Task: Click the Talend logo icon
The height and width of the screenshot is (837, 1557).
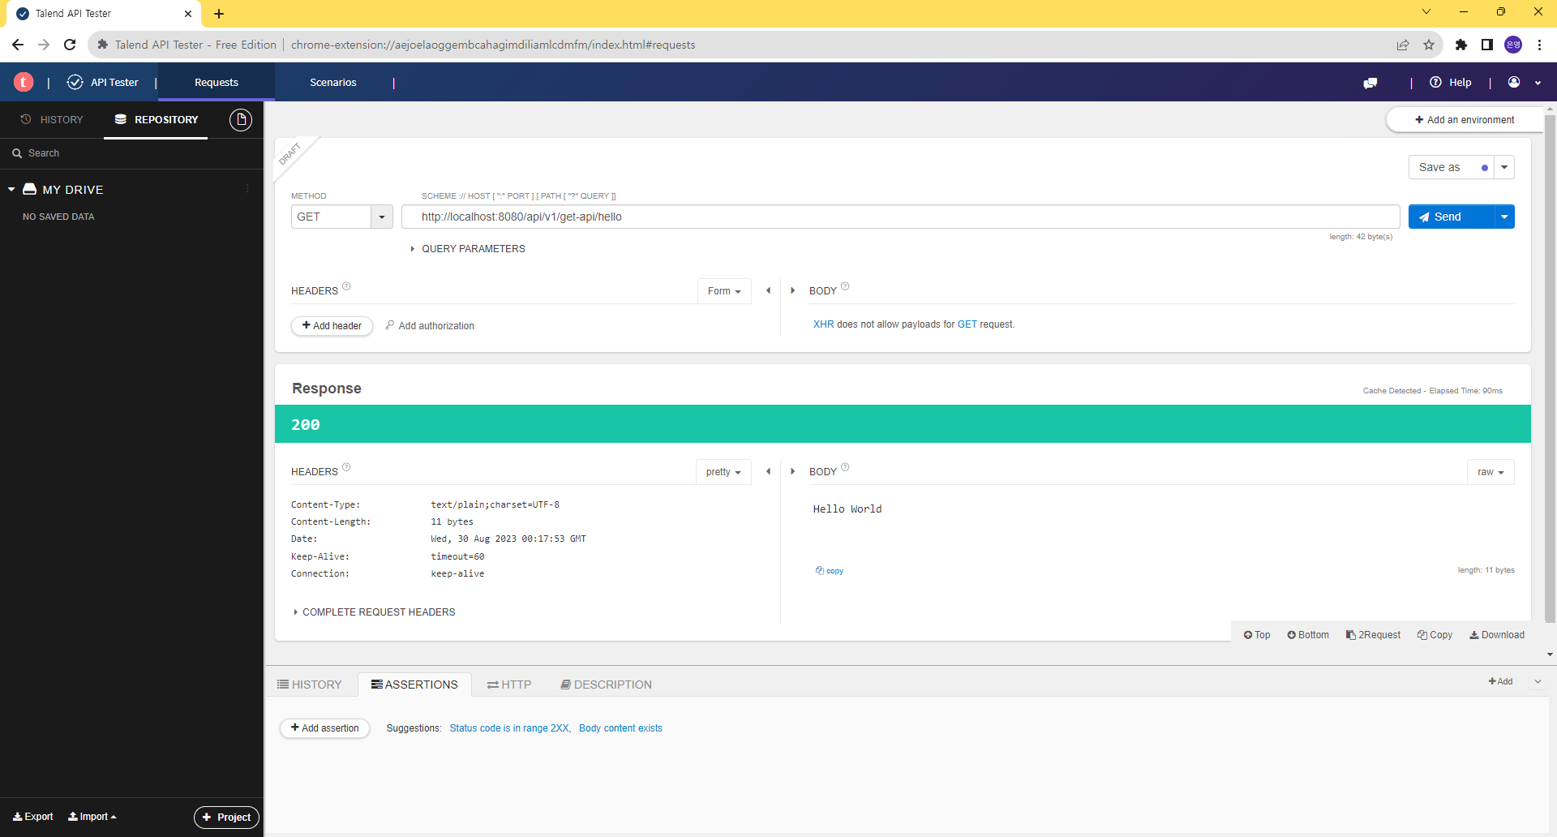Action: 24,82
